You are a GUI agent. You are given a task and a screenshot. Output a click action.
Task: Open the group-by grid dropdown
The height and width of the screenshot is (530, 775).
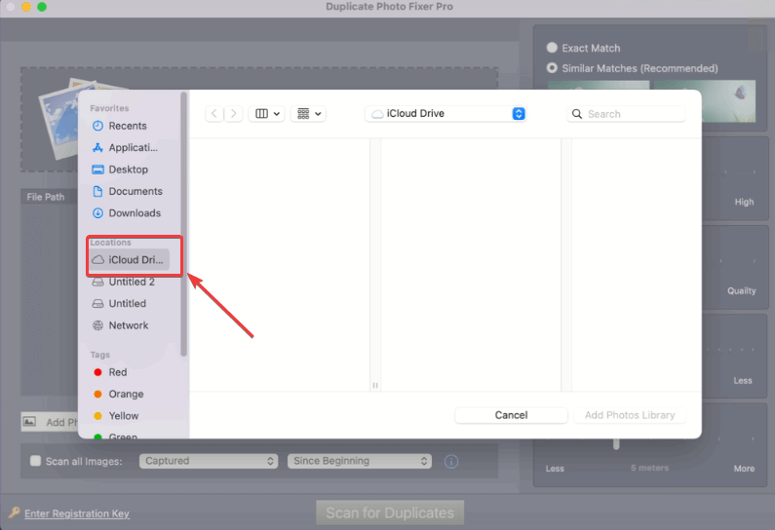coord(308,114)
